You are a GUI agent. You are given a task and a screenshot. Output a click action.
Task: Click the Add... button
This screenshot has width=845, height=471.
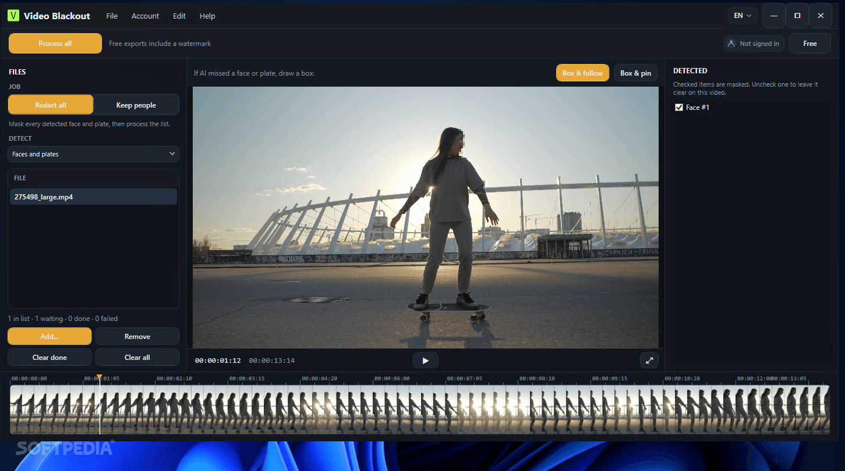(x=50, y=336)
